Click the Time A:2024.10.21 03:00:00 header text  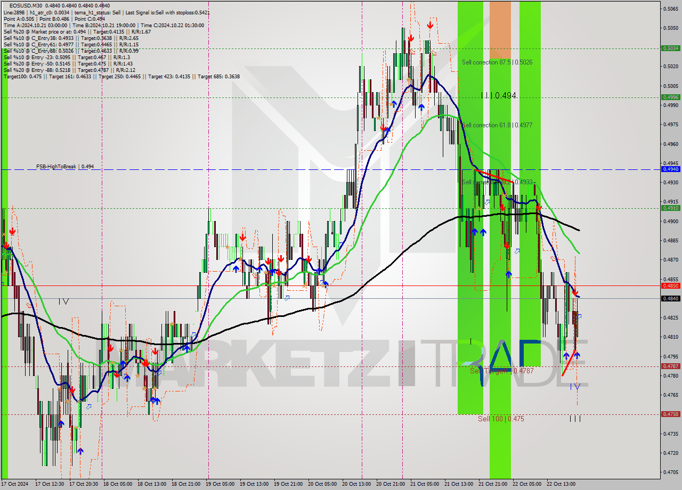[35, 25]
